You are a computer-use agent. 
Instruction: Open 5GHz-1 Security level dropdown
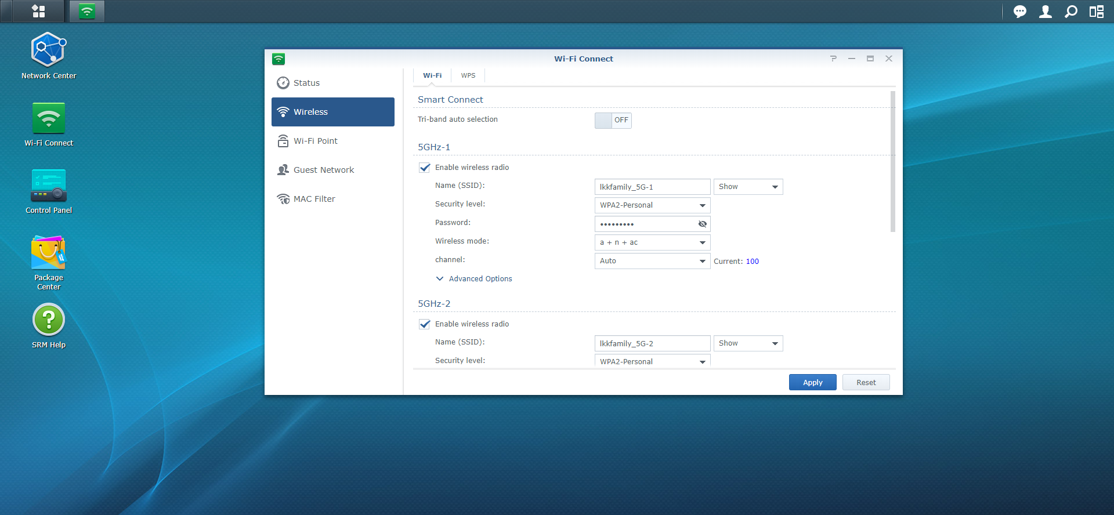(653, 205)
